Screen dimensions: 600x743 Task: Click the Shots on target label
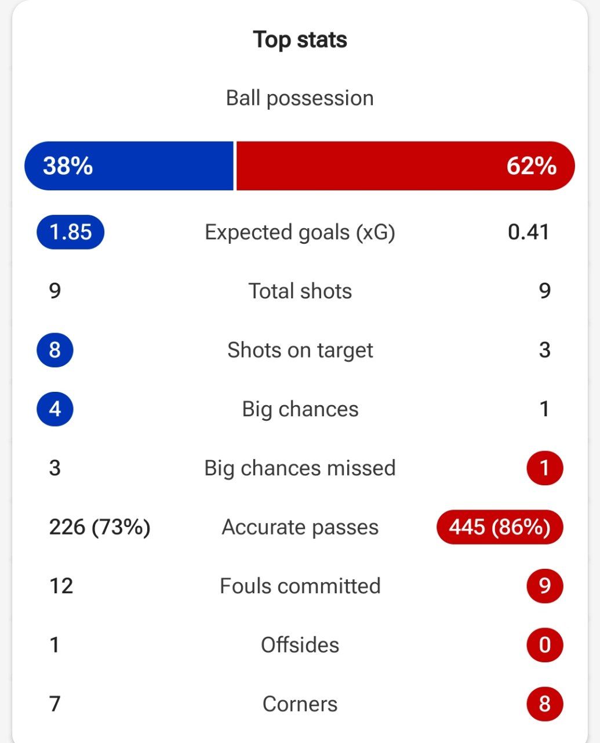click(x=300, y=350)
